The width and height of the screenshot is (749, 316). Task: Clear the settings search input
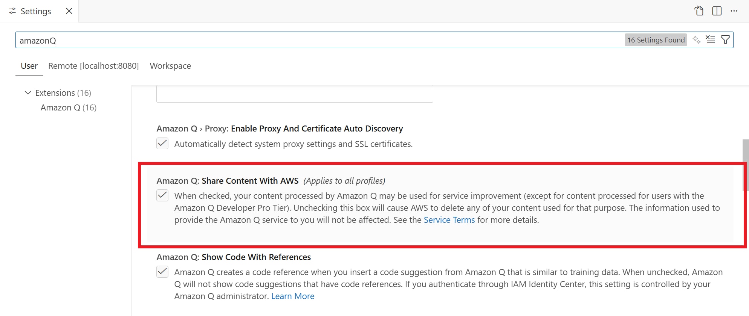710,40
